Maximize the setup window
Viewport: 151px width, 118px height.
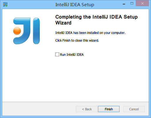[132, 4]
